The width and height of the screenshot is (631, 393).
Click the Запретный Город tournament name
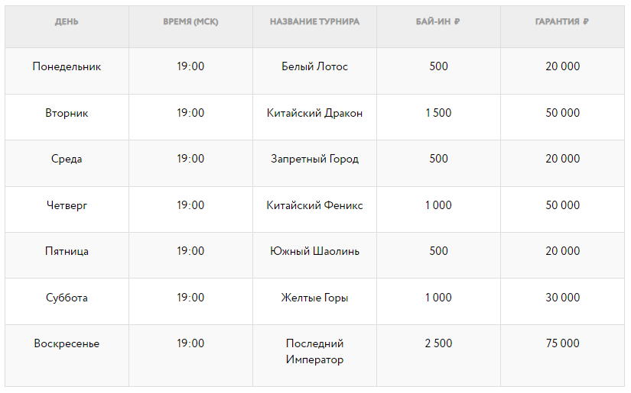[314, 159]
